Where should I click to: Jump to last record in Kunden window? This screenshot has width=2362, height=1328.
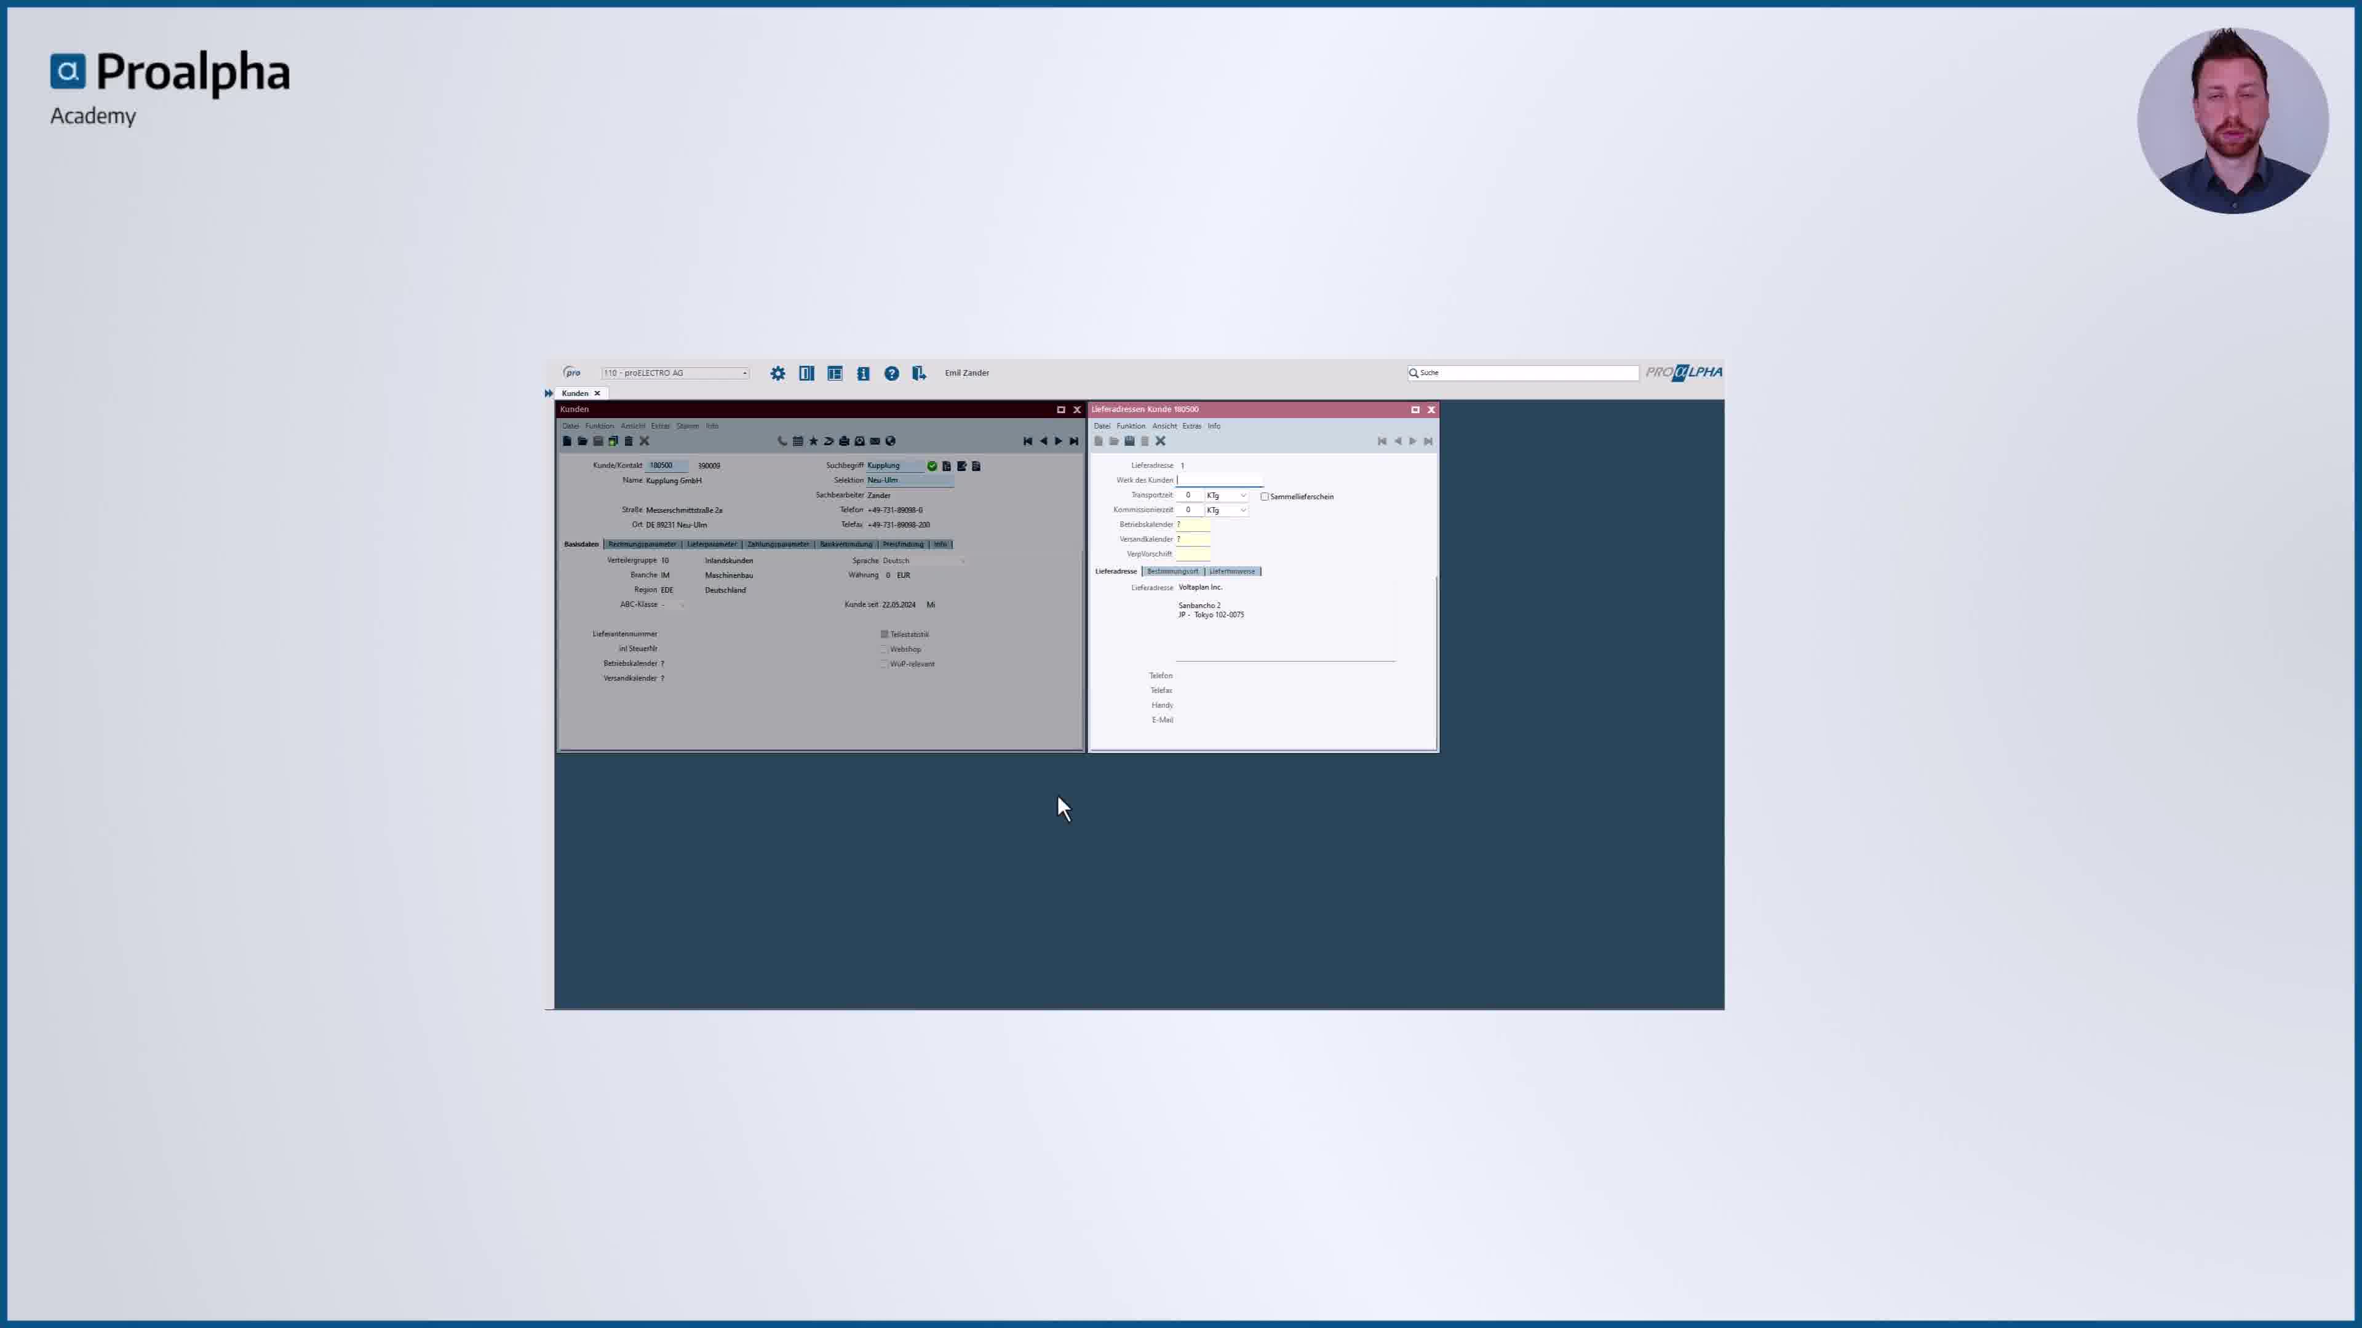(1074, 441)
